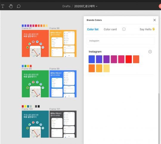The width and height of the screenshot is (161, 144).
Task: Select the green square above Frame 98
Action: [25, 66]
